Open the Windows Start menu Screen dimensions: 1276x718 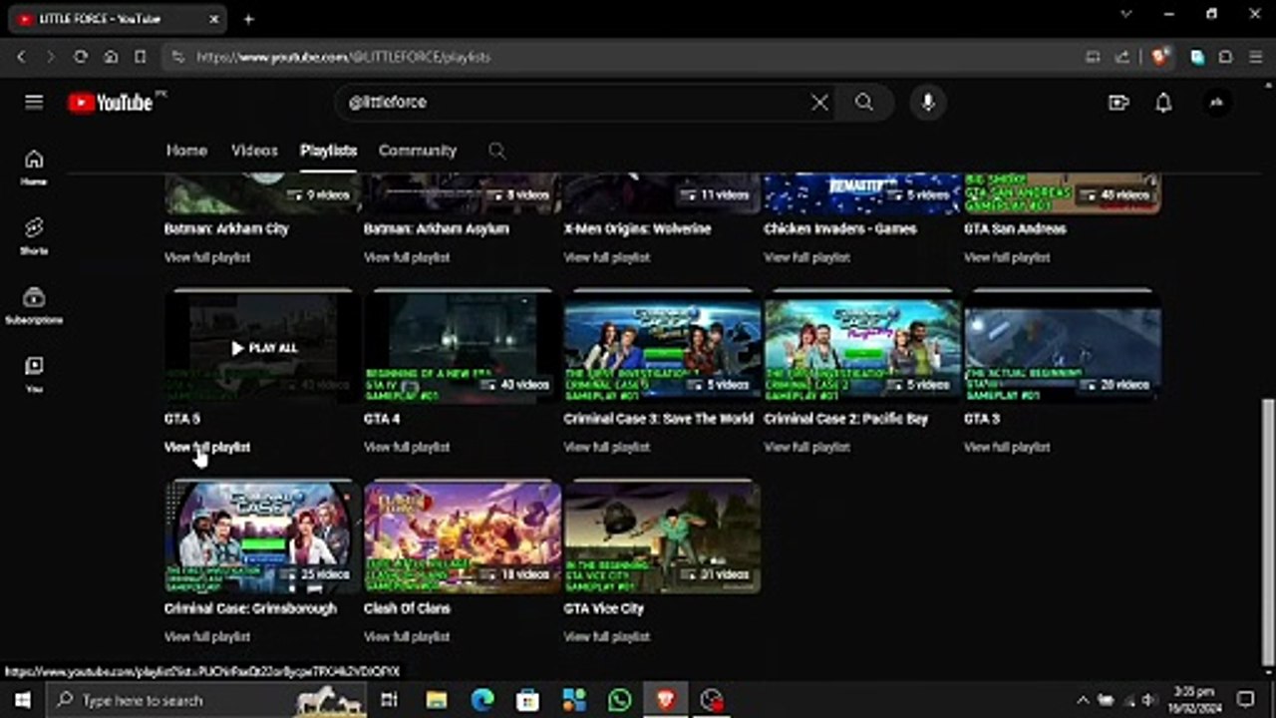(x=22, y=700)
